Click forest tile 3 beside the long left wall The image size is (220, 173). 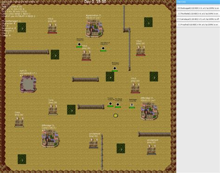pyautogui.click(x=55, y=54)
